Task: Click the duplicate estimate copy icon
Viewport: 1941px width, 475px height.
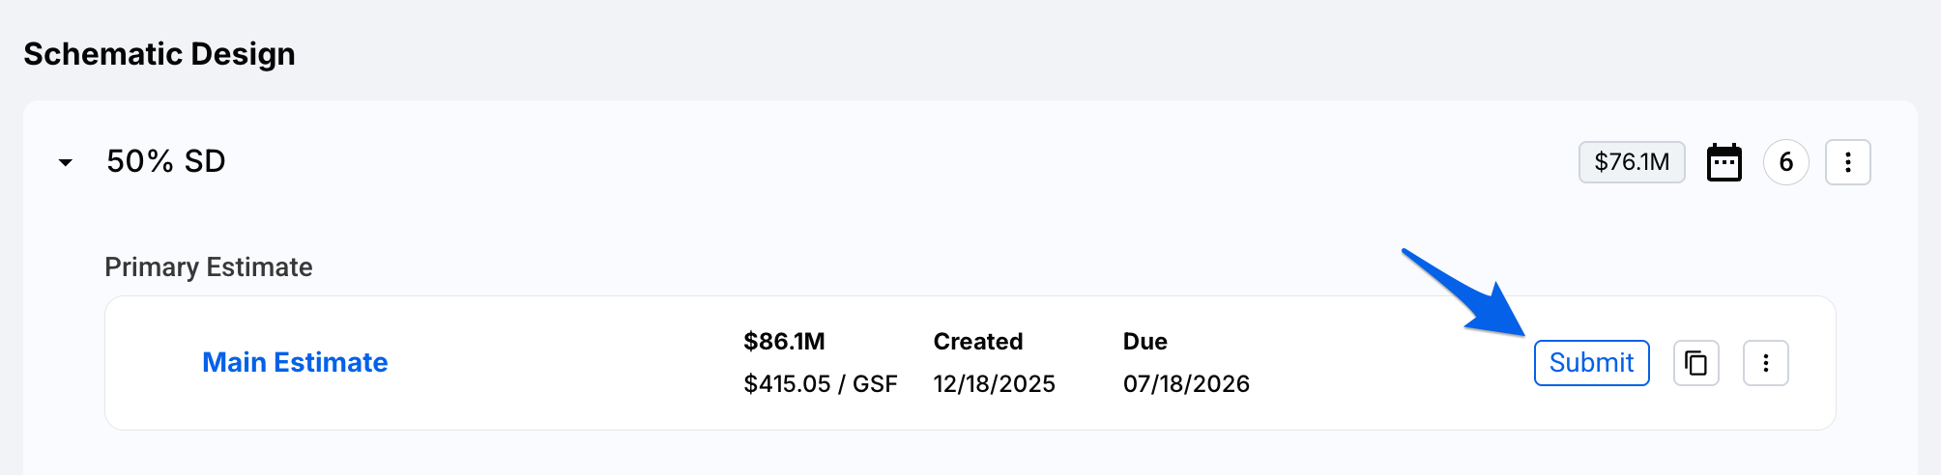Action: pos(1695,363)
